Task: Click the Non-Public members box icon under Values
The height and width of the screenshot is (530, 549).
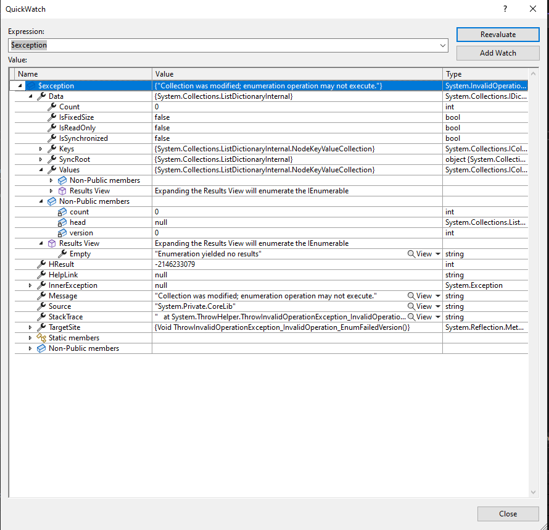Action: (61, 180)
